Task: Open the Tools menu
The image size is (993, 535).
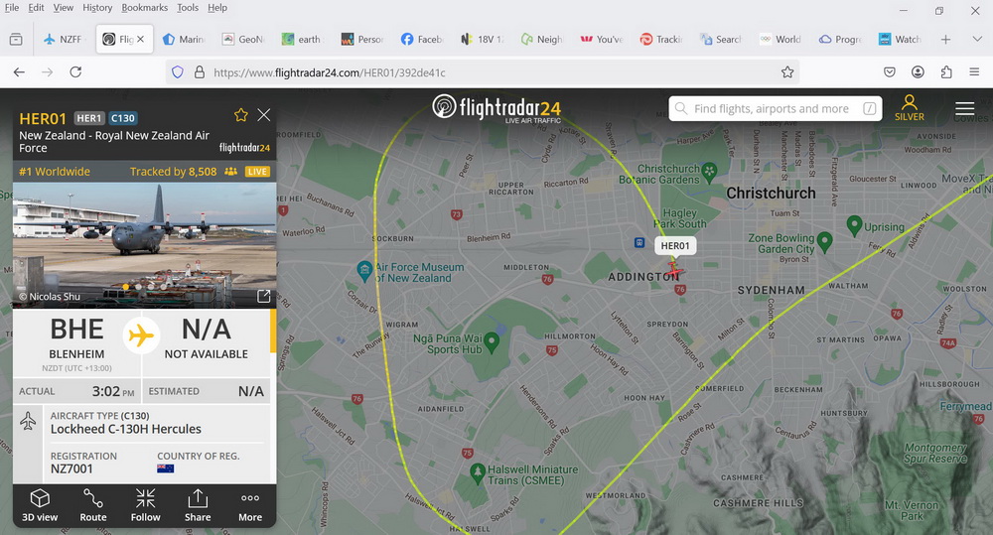Action: [x=188, y=8]
